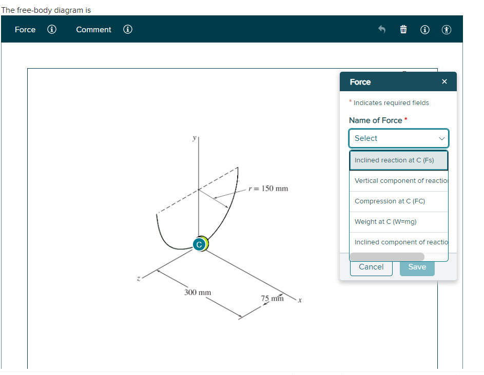This screenshot has width=484, height=375.
Task: Click the undo arrow icon
Action: (381, 29)
